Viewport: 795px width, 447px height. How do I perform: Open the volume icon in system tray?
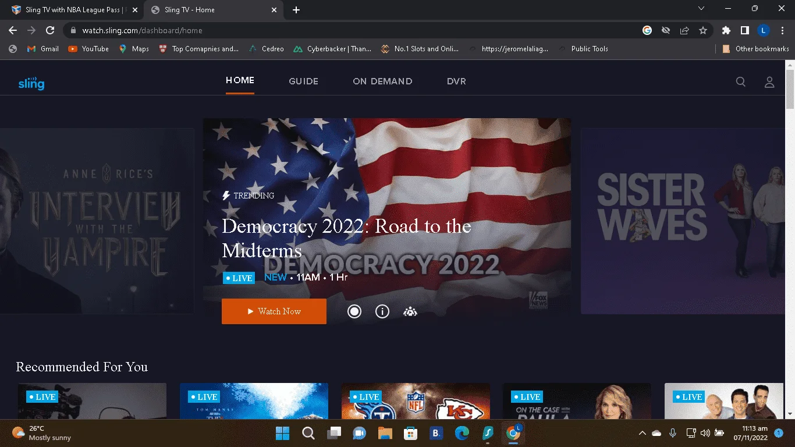705,433
